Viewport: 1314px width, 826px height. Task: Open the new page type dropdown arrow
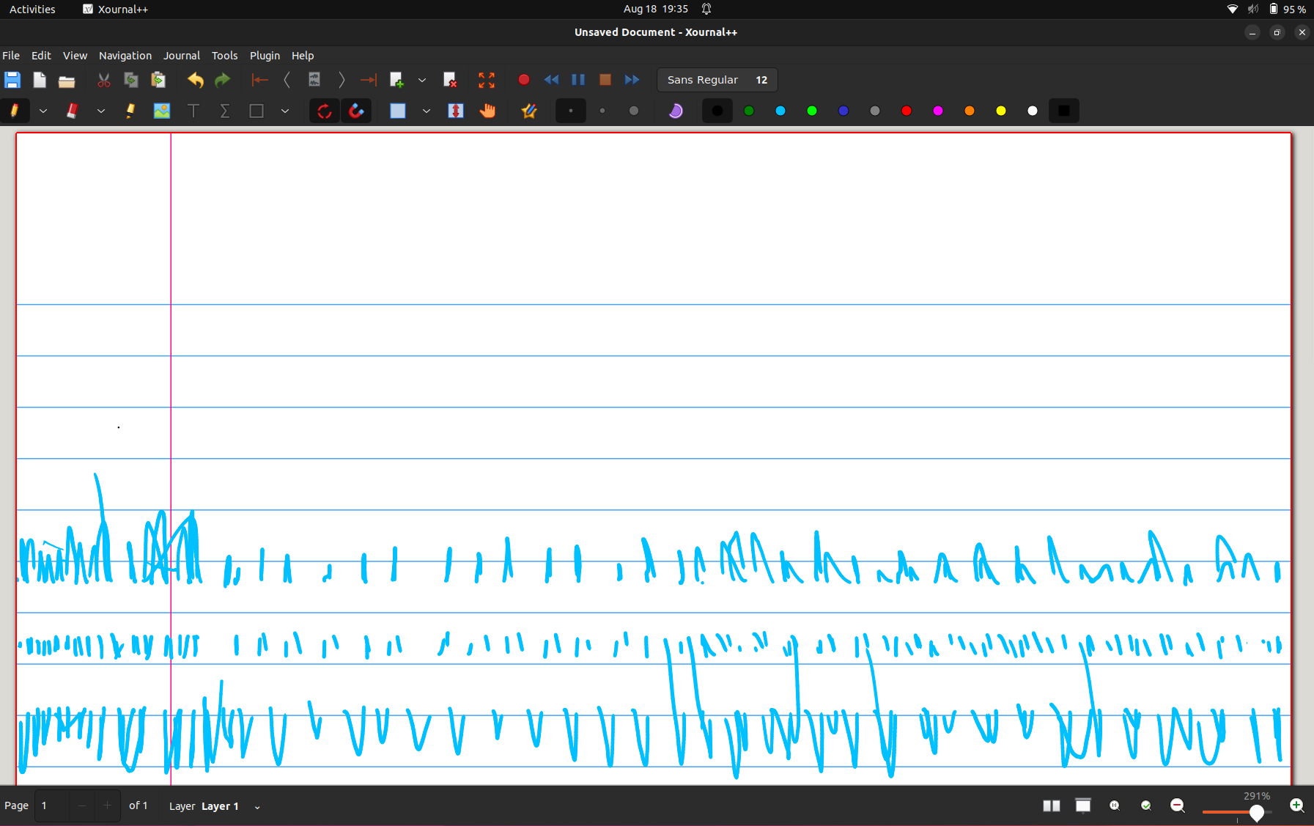[422, 80]
